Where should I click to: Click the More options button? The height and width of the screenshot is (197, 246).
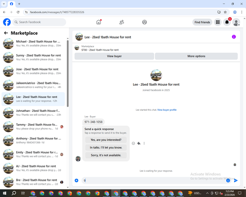(x=196, y=56)
